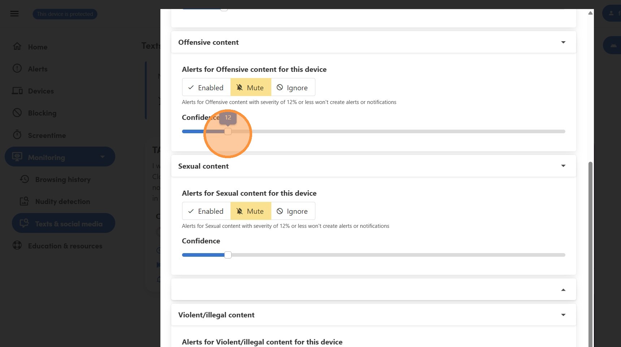Click the Nudity detection icon

[24, 201]
